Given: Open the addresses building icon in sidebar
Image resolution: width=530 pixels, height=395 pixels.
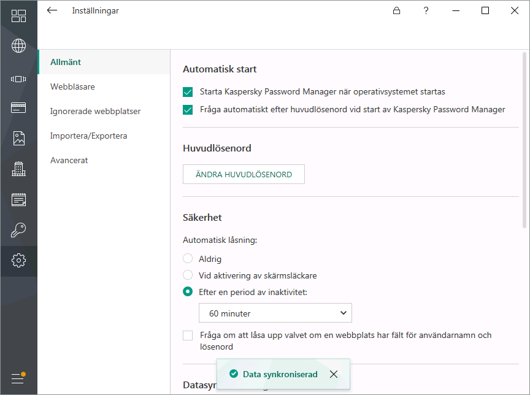Looking at the screenshot, I should (18, 169).
